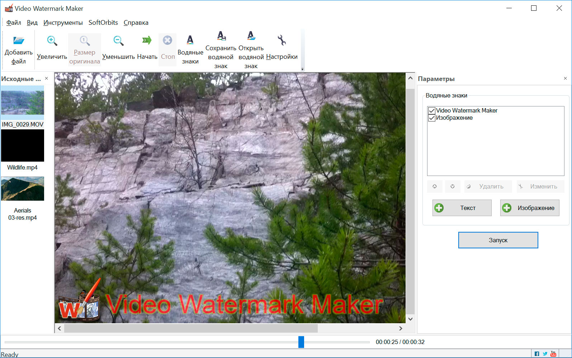Expand the toolbar overflow arrow

[x=302, y=69]
